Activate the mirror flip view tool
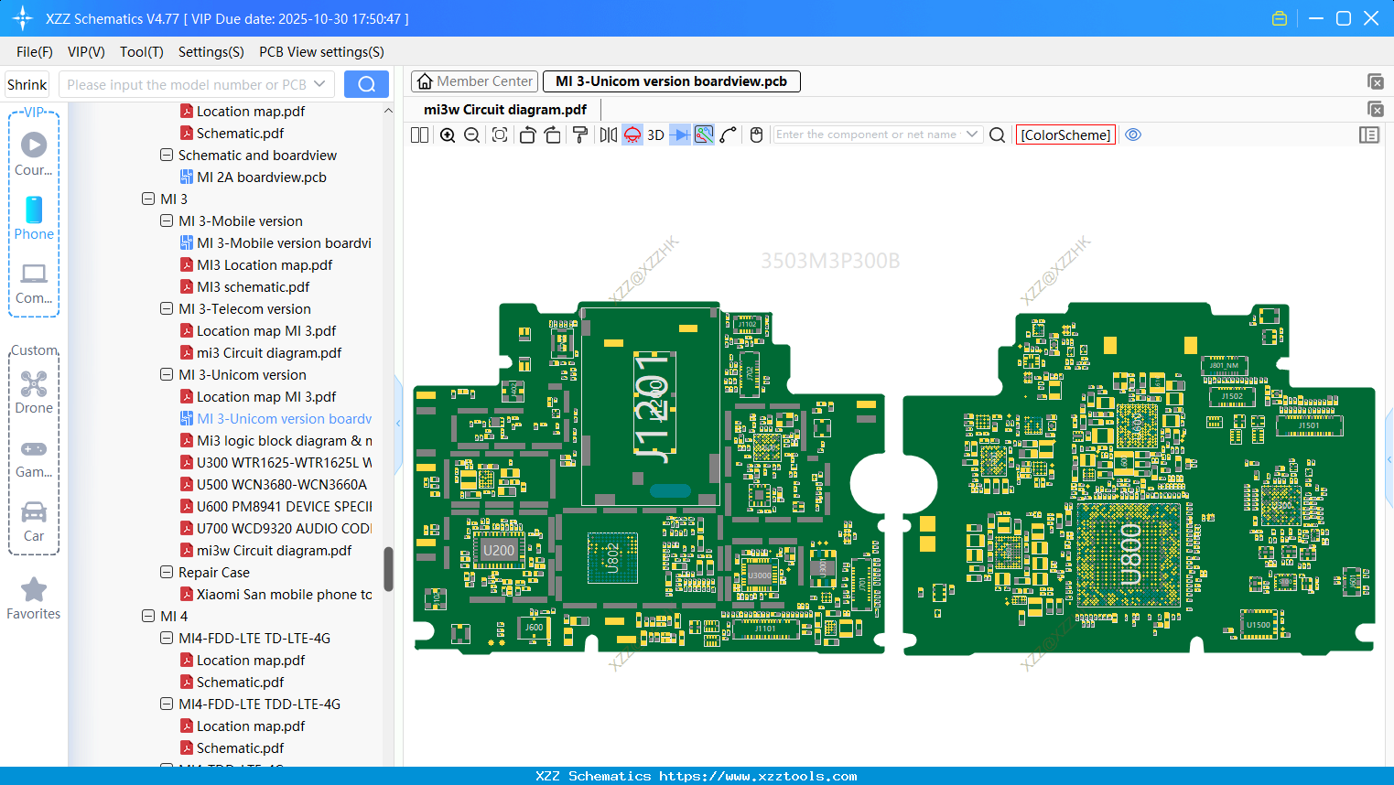This screenshot has height=785, width=1394. [x=607, y=134]
